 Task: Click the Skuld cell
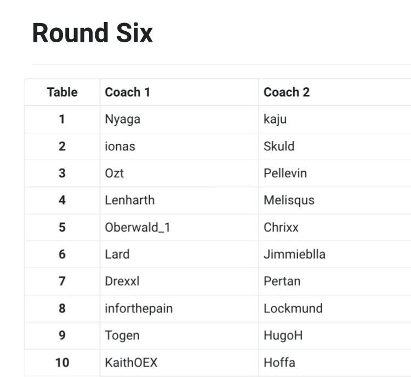coord(278,146)
